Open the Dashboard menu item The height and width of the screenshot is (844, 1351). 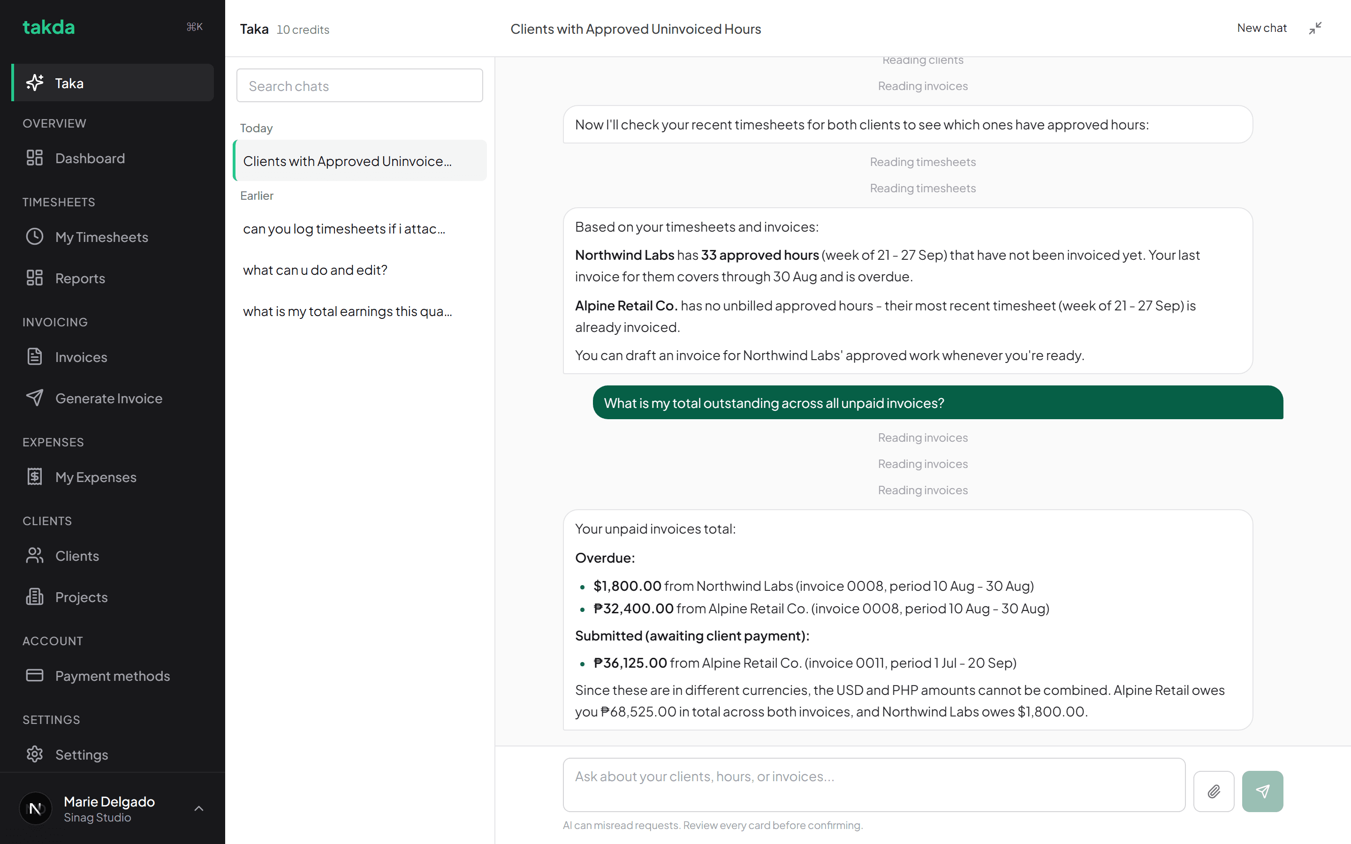click(112, 158)
